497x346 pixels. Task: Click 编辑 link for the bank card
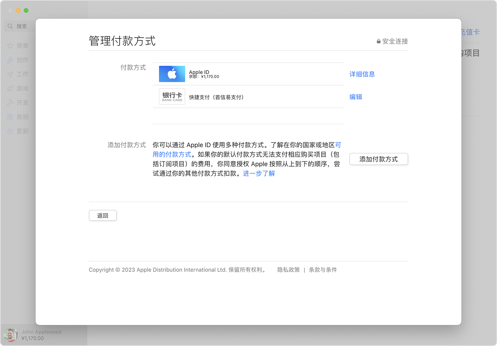click(x=356, y=97)
